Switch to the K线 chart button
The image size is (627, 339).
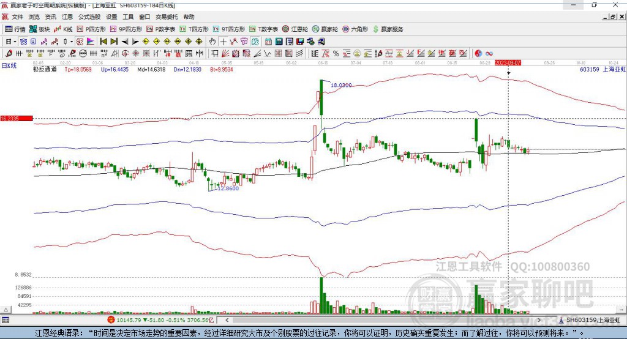[x=63, y=29]
